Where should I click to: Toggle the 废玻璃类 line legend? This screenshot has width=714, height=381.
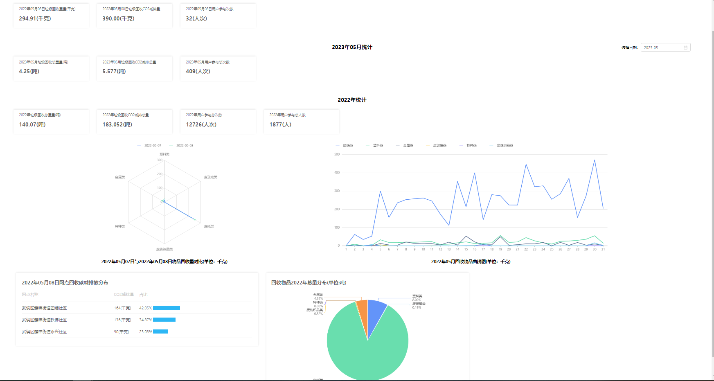(x=436, y=146)
